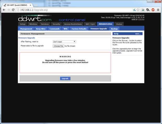The image size is (162, 124).
Task: Click the browser forward arrow
Action: [9, 10]
